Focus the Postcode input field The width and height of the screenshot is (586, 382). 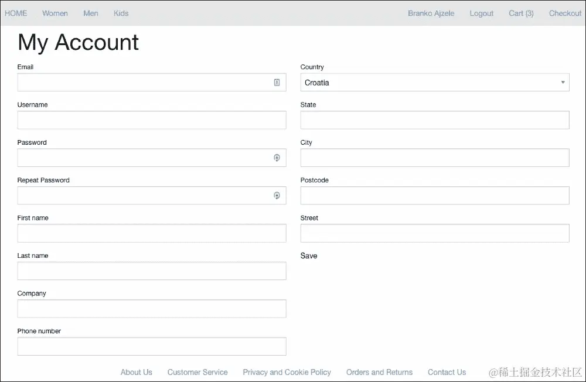point(435,196)
